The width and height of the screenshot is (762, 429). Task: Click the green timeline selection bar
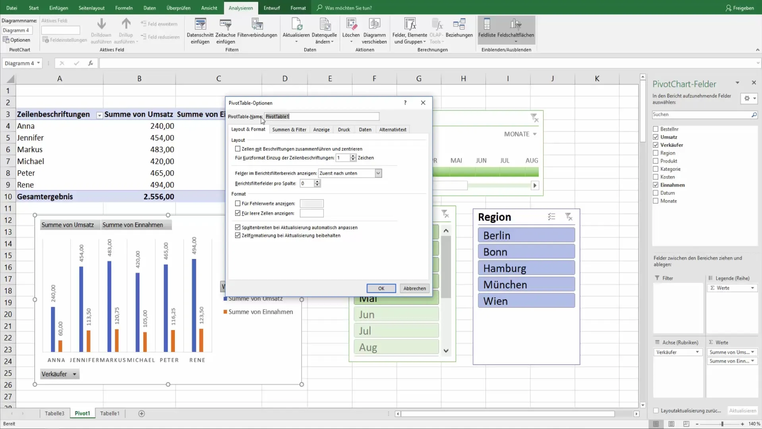click(x=485, y=172)
